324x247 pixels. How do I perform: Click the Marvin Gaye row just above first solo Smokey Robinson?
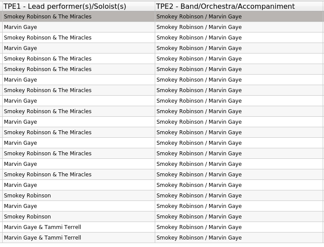tap(21, 185)
